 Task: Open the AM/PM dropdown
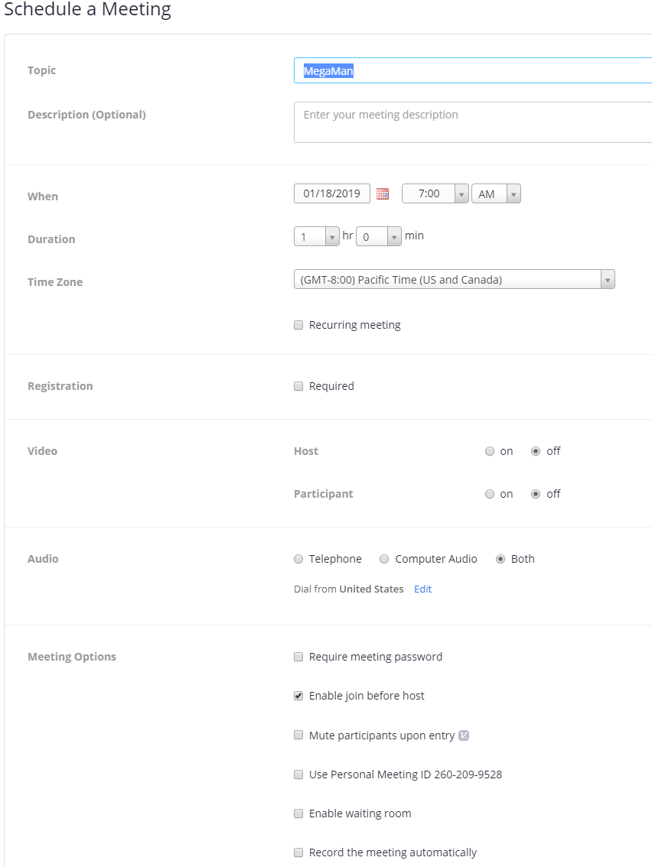coord(513,193)
